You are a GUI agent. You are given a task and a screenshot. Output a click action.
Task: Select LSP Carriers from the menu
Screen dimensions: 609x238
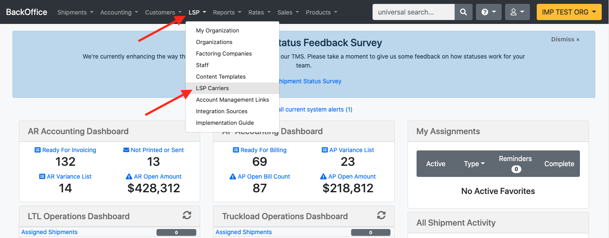[x=213, y=88]
